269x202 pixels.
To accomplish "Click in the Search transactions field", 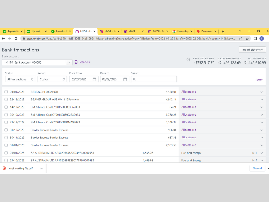I will 154,79.
